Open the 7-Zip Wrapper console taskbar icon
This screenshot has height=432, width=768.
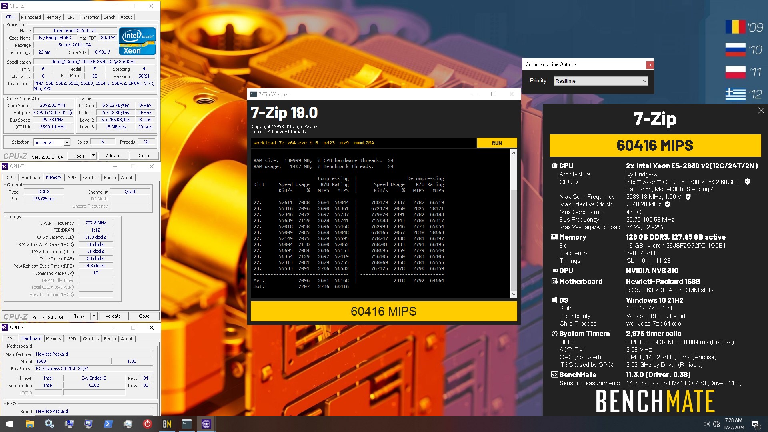(x=187, y=424)
